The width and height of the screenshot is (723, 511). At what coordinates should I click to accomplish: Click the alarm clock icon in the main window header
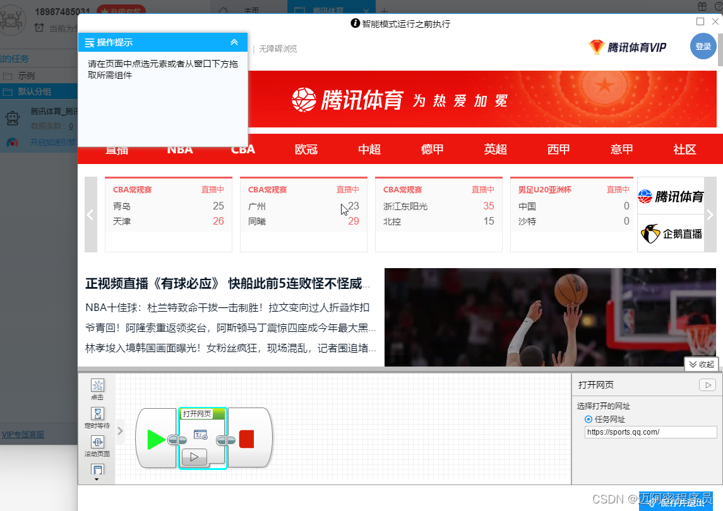point(39,28)
